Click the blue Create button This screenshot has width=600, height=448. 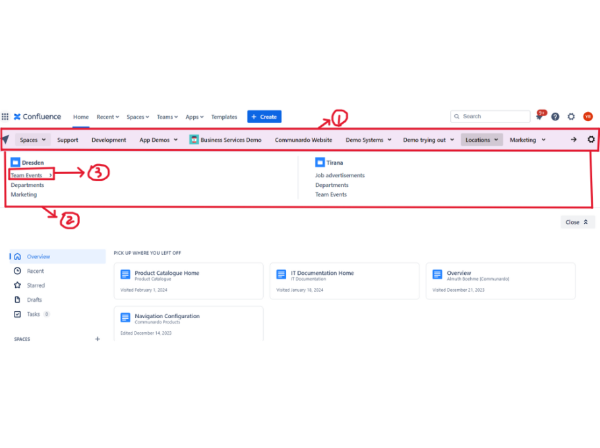264,117
